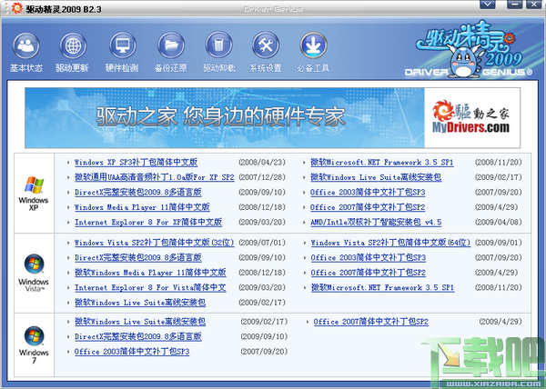Click the date (2007/12/28) beside UAA patch
Viewport: 546px width, 389px height.
262,177
